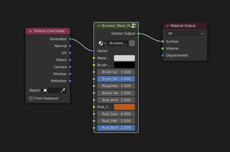Click the Volume input socket

click(x=163, y=49)
